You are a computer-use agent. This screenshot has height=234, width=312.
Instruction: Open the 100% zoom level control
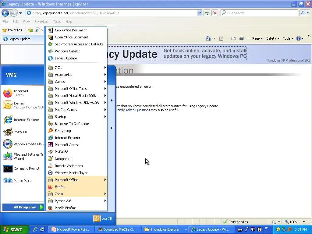click(x=295, y=222)
